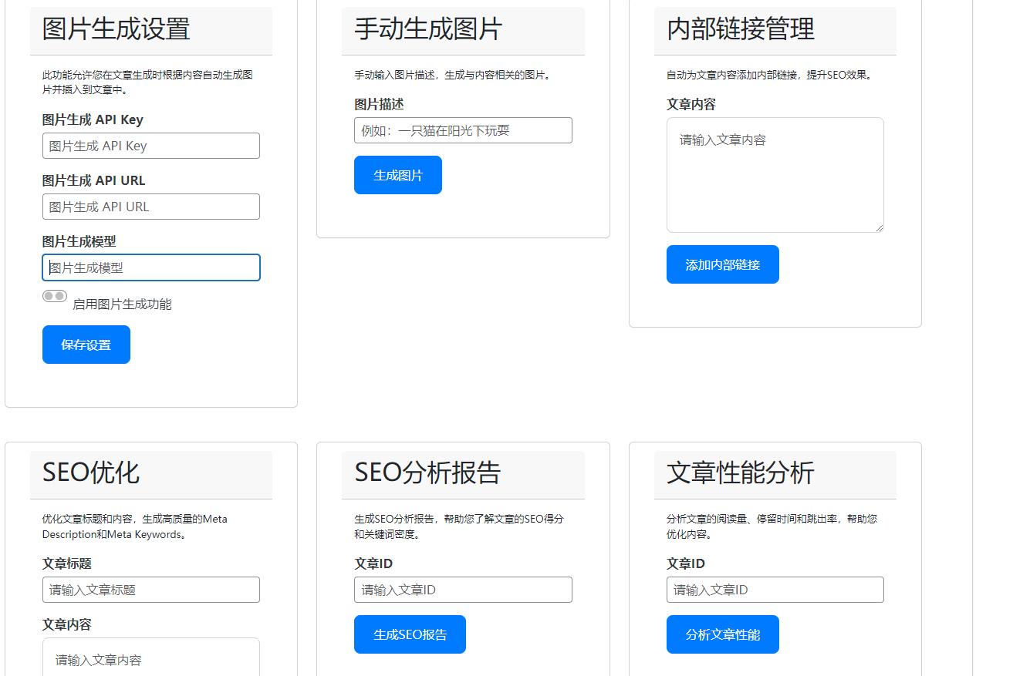Click the 保存设置 button
Image resolution: width=1013 pixels, height=676 pixels.
(x=86, y=345)
